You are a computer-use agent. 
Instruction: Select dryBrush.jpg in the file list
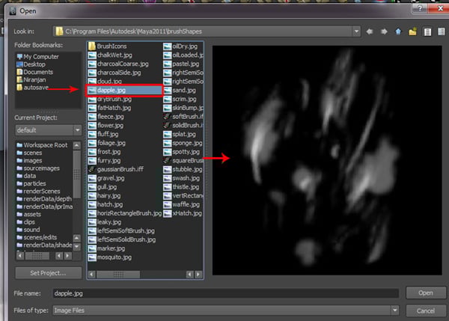[110, 99]
